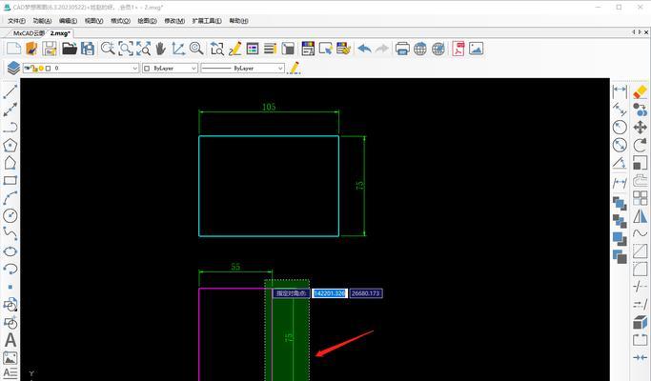Image resolution: width=651 pixels, height=381 pixels.
Task: Open the 视图(V) menu
Action: pyautogui.click(x=93, y=21)
